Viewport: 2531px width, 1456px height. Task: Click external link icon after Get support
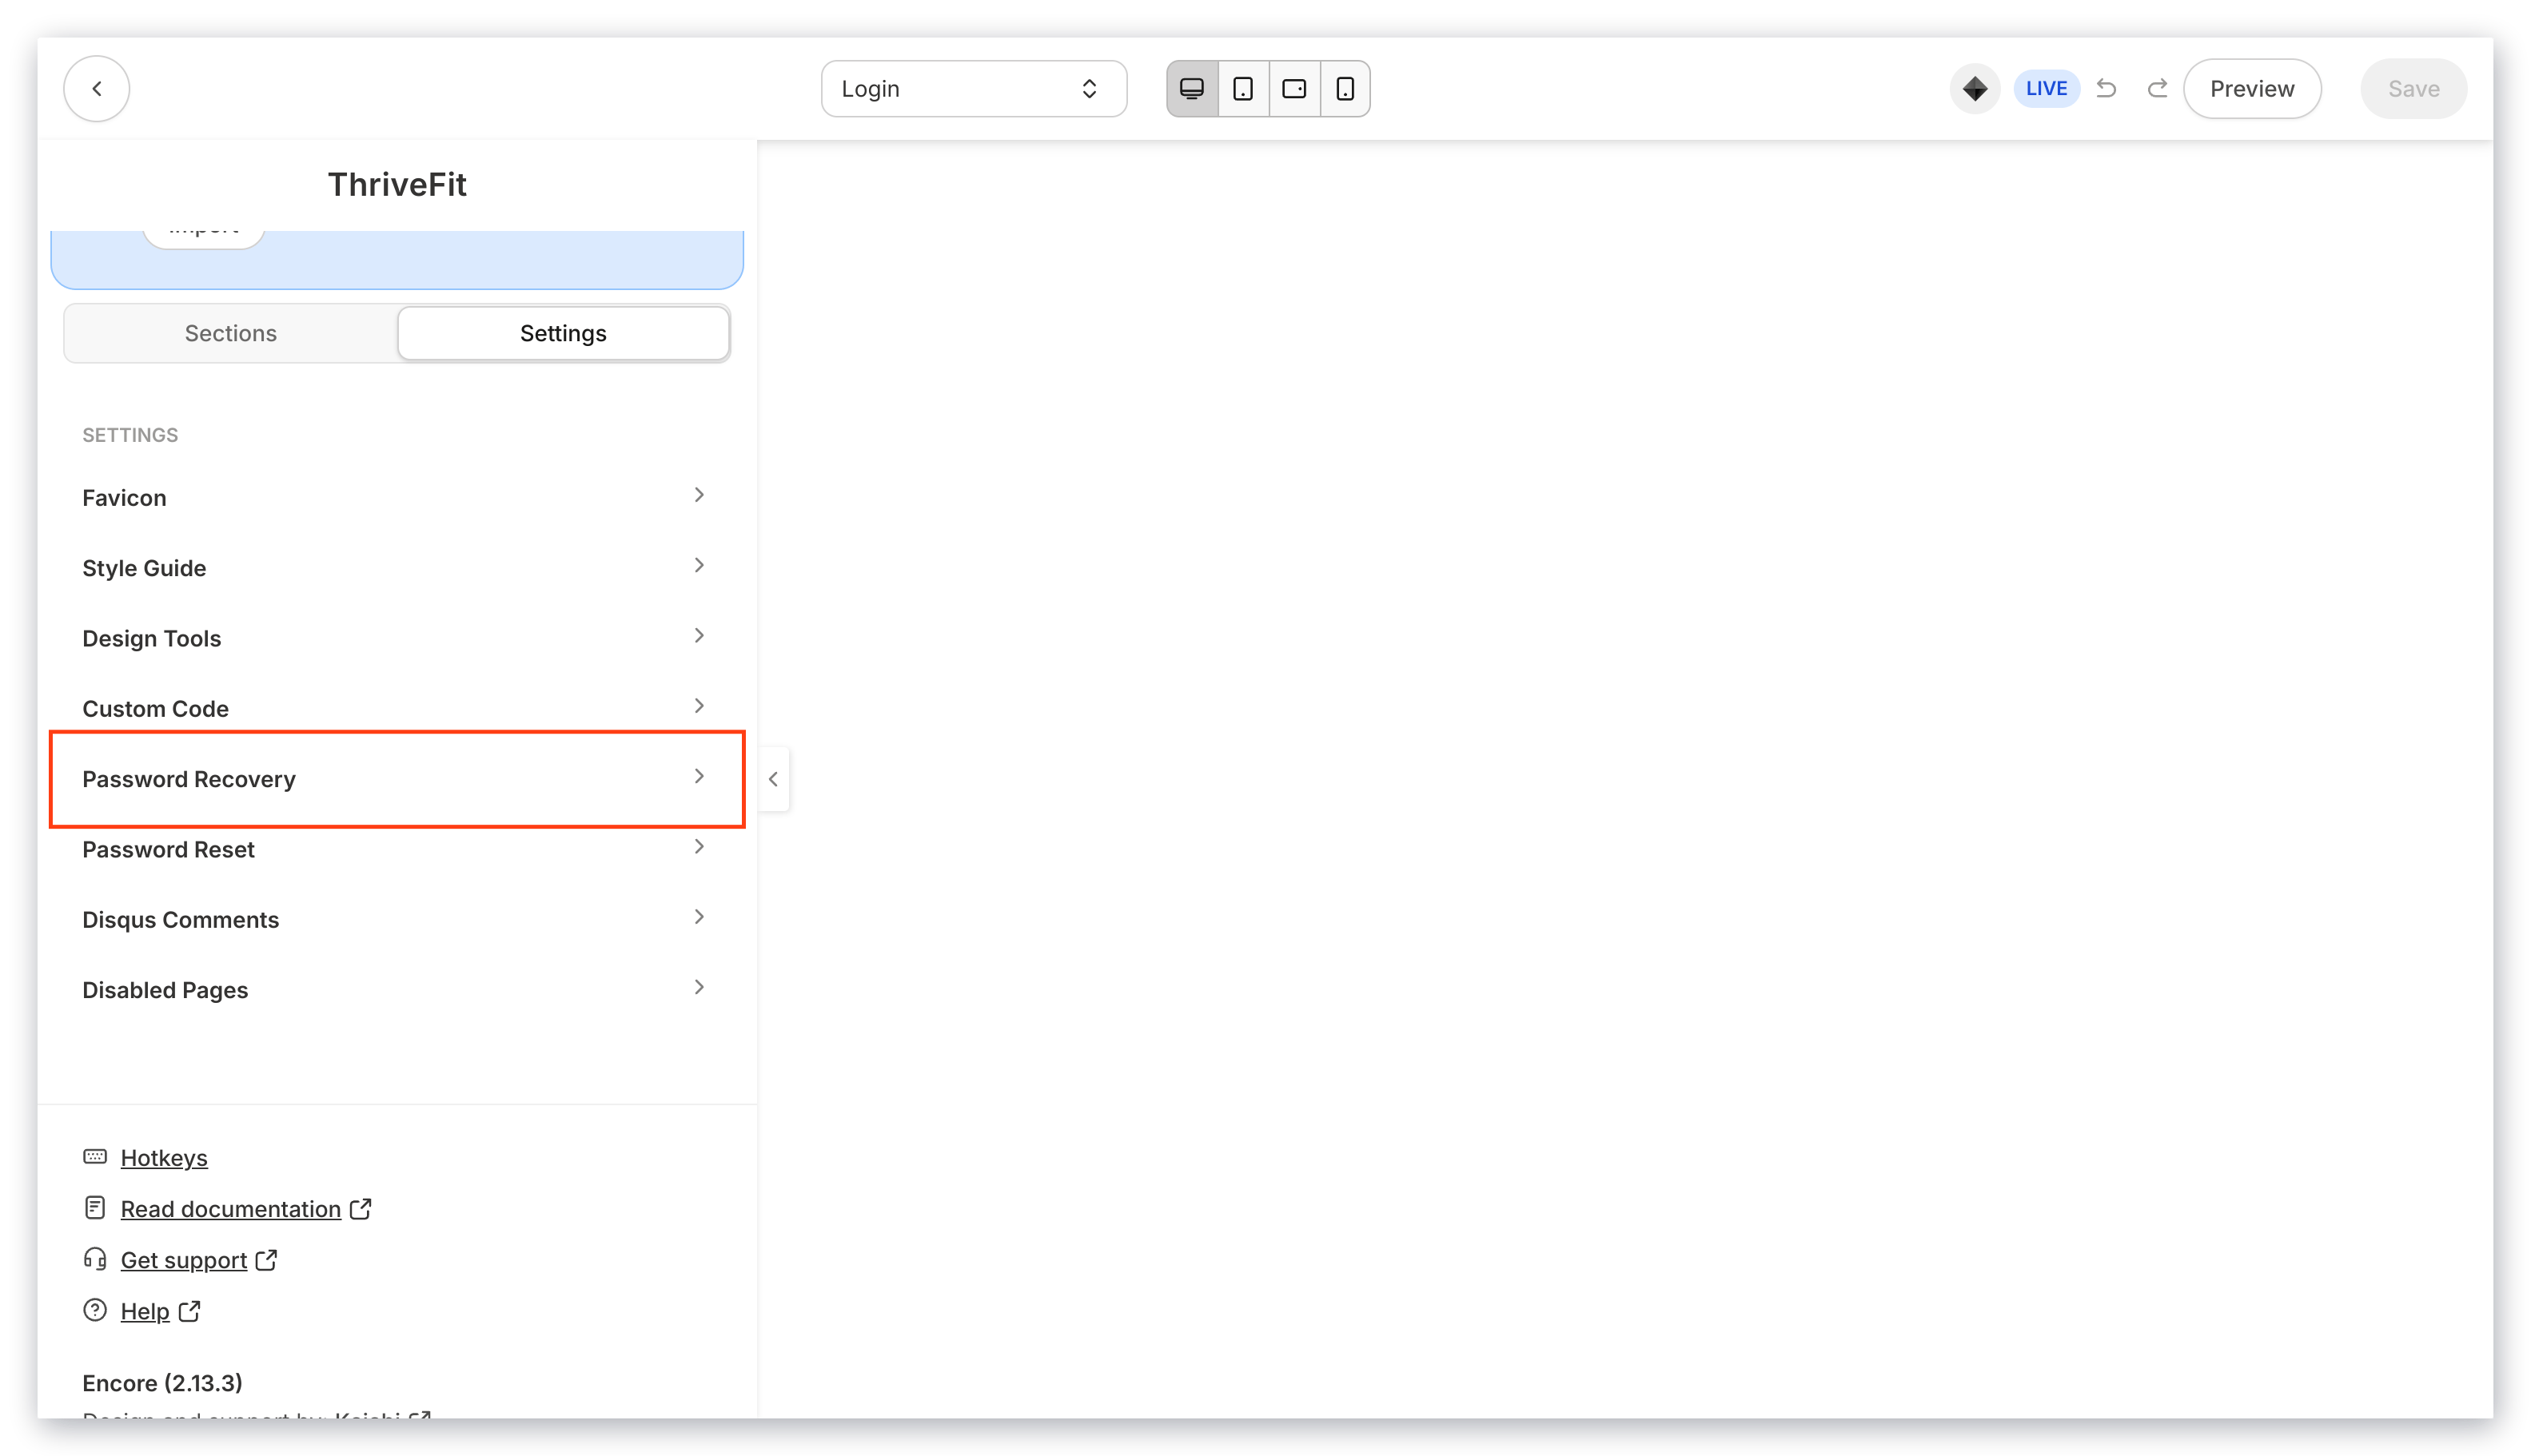tap(266, 1260)
